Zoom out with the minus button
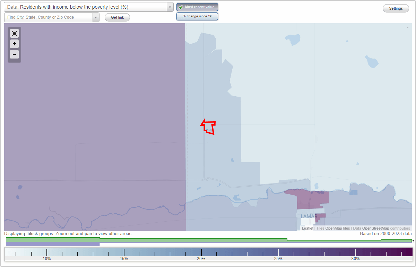 [x=14, y=54]
